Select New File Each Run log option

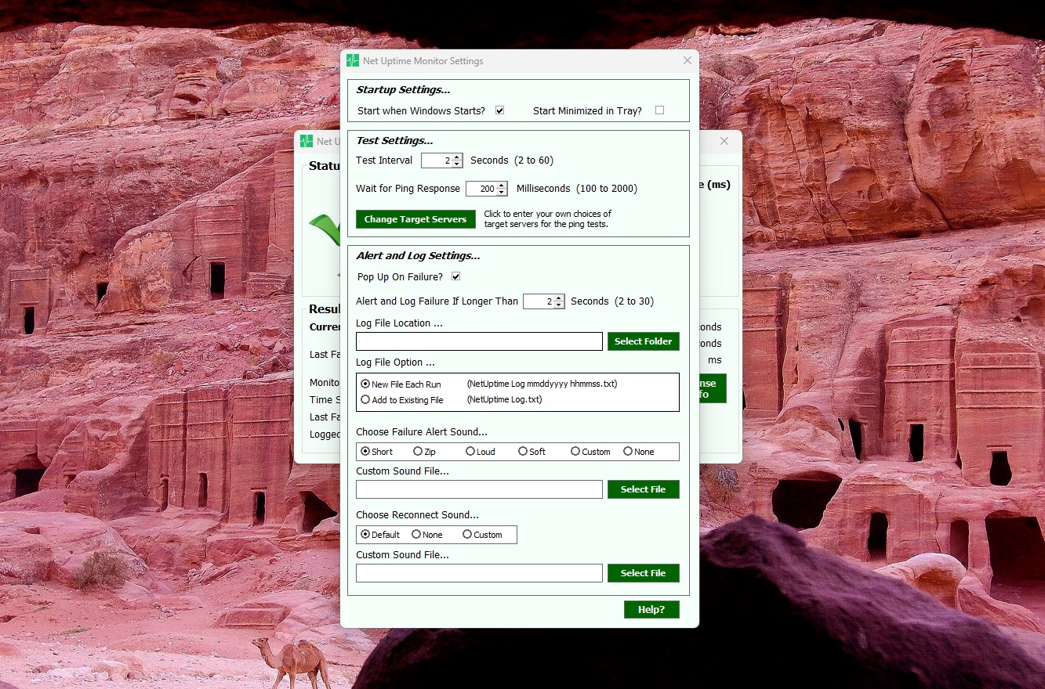(365, 384)
